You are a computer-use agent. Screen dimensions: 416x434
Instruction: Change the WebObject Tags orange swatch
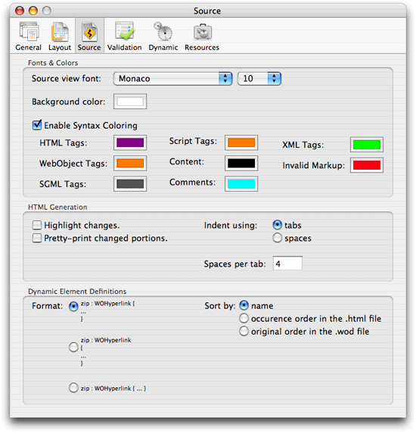point(130,164)
